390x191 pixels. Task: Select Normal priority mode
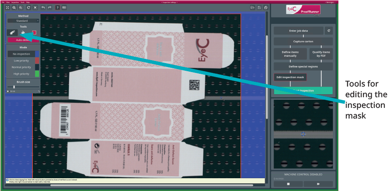tap(21, 67)
